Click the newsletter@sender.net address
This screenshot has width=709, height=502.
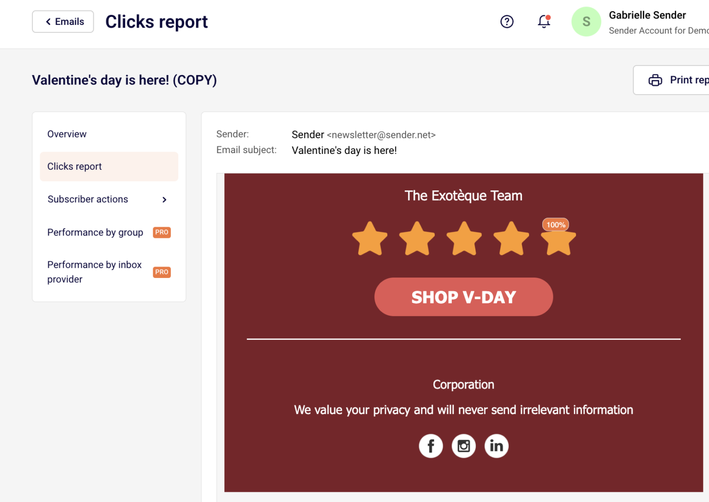pos(381,135)
